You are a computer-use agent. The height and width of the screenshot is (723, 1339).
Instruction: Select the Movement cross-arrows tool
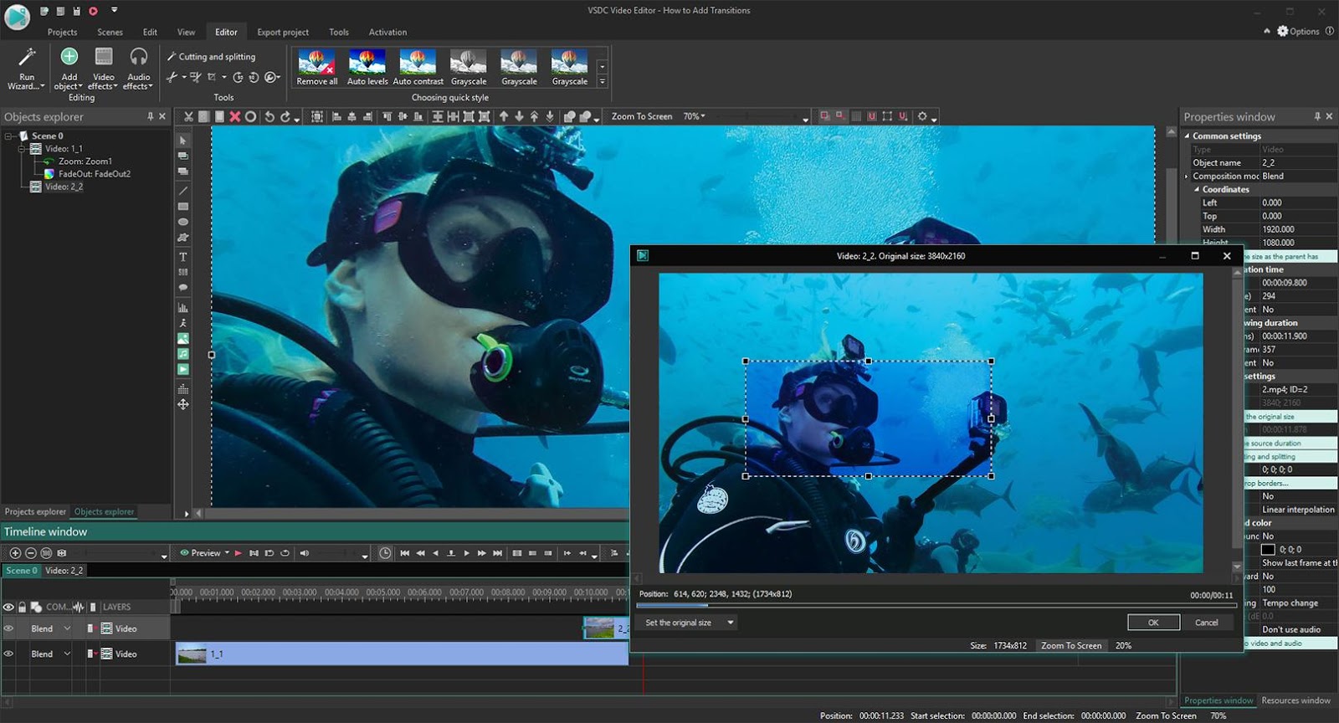pyautogui.click(x=183, y=404)
